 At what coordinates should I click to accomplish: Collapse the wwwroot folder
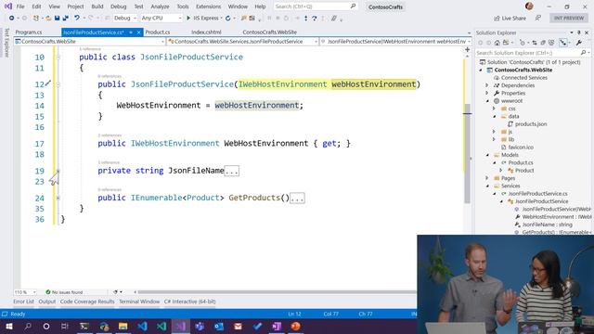tap(487, 101)
